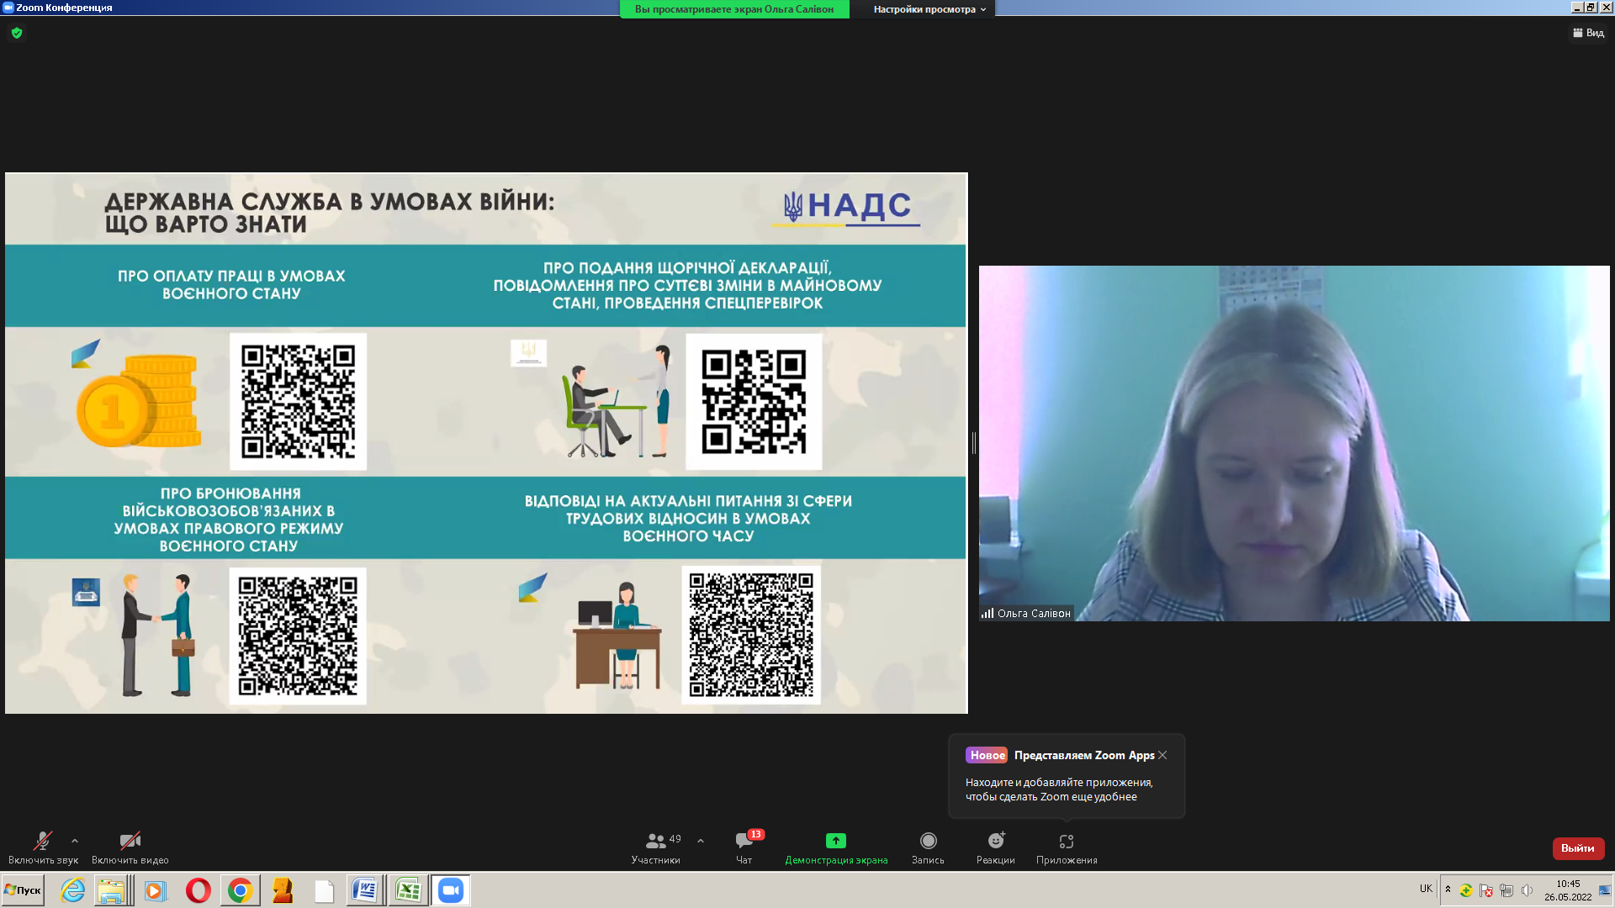Click QR code for бронювання військовозобов'язаних section
The image size is (1615, 908).
click(298, 636)
